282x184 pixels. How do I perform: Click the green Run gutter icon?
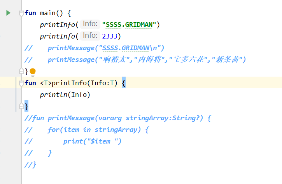pyautogui.click(x=8, y=13)
